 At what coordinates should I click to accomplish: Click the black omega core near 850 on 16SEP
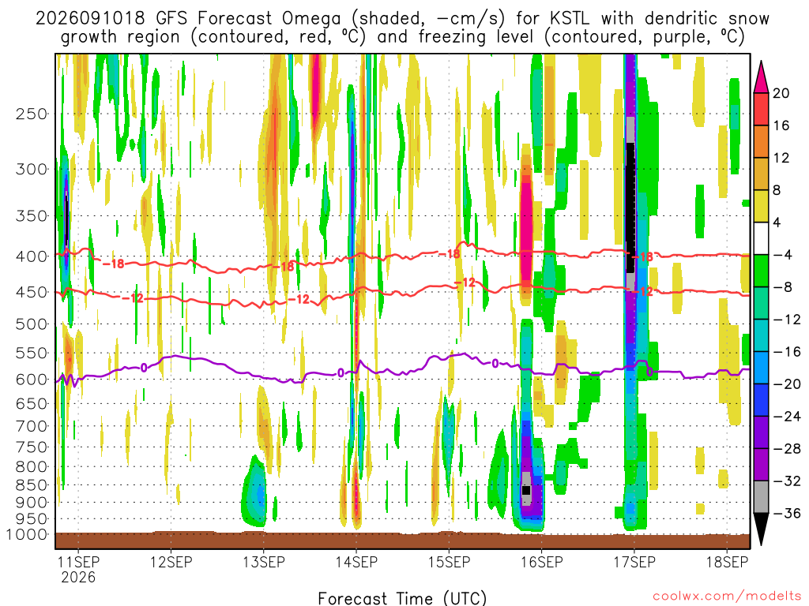[525, 490]
